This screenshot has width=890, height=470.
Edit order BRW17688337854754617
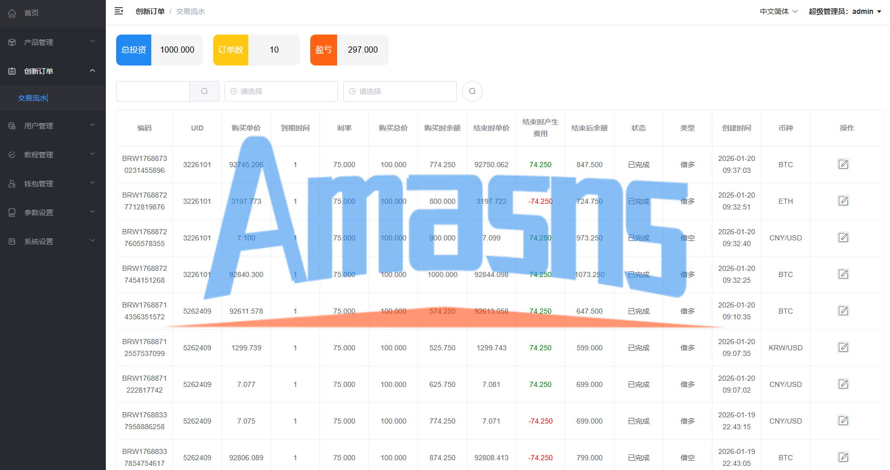coord(843,457)
